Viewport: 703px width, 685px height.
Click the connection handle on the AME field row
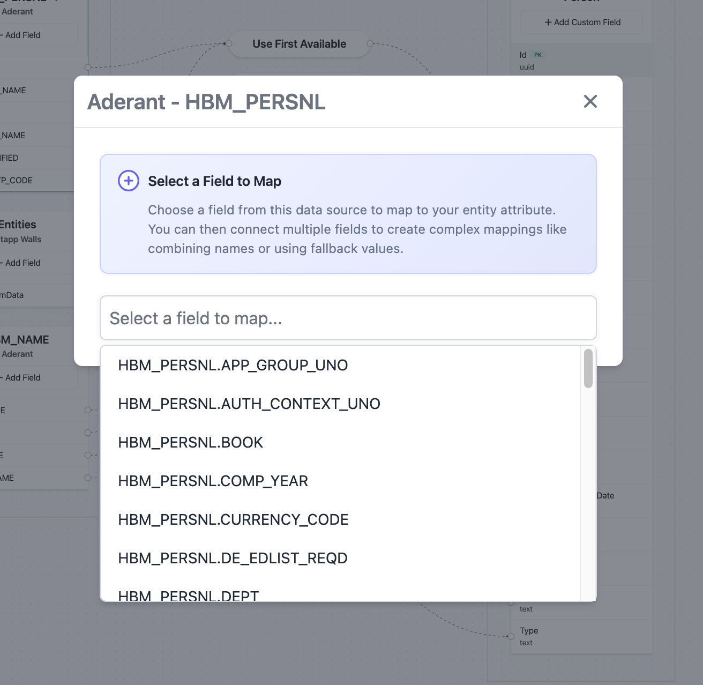tap(87, 478)
